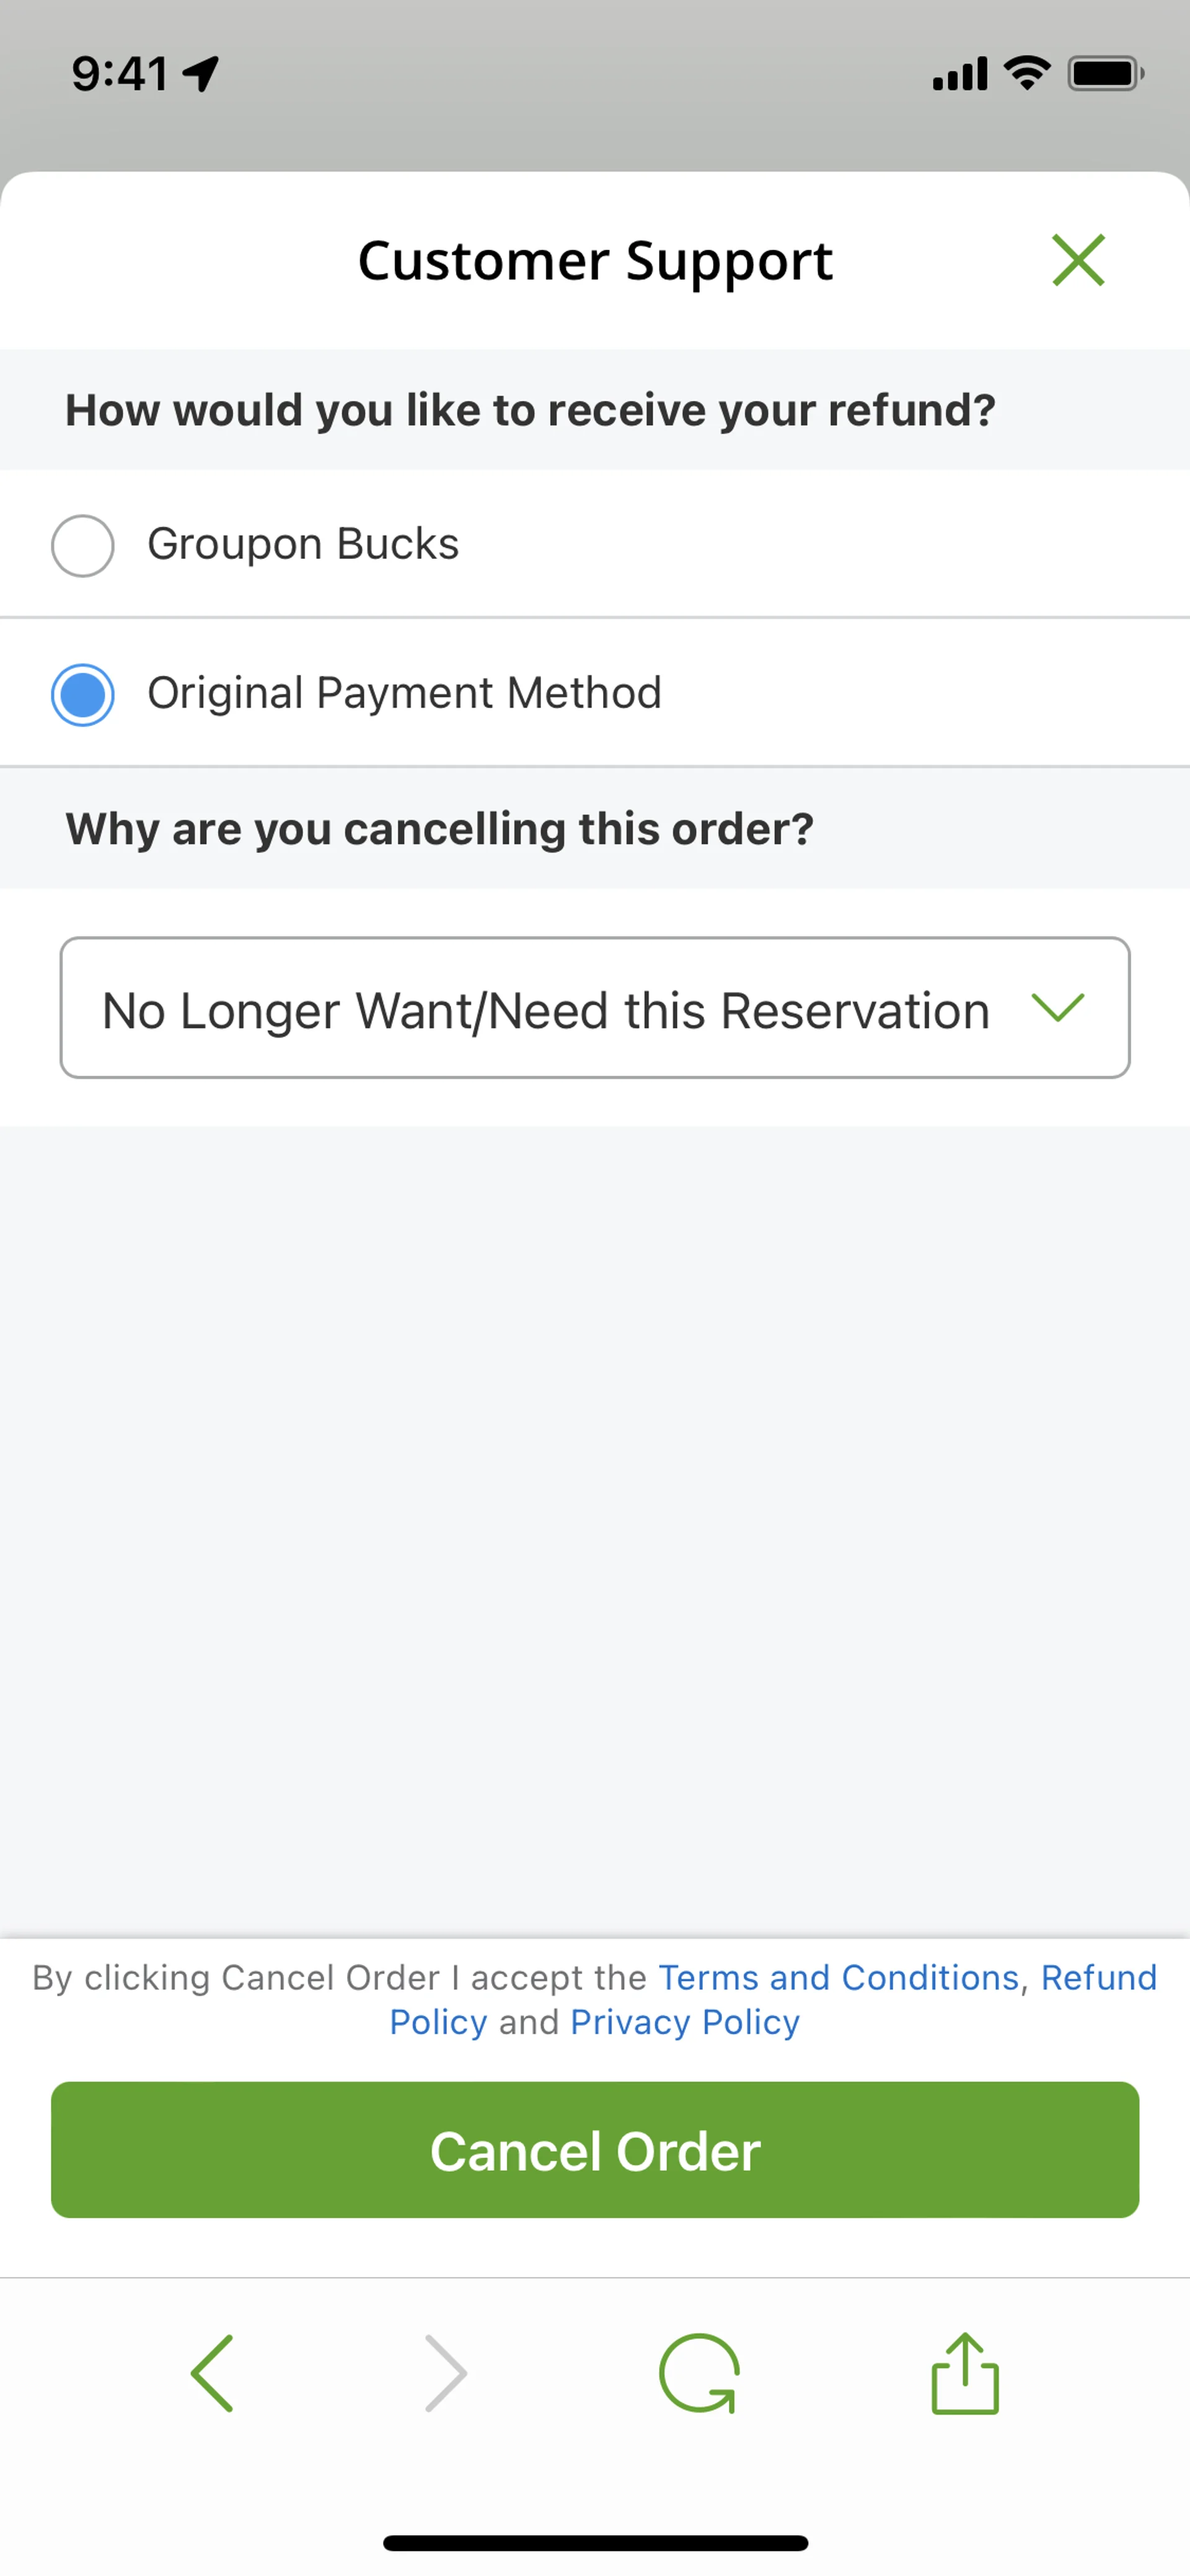
Task: Tap the forward navigation arrow
Action: pos(445,2373)
